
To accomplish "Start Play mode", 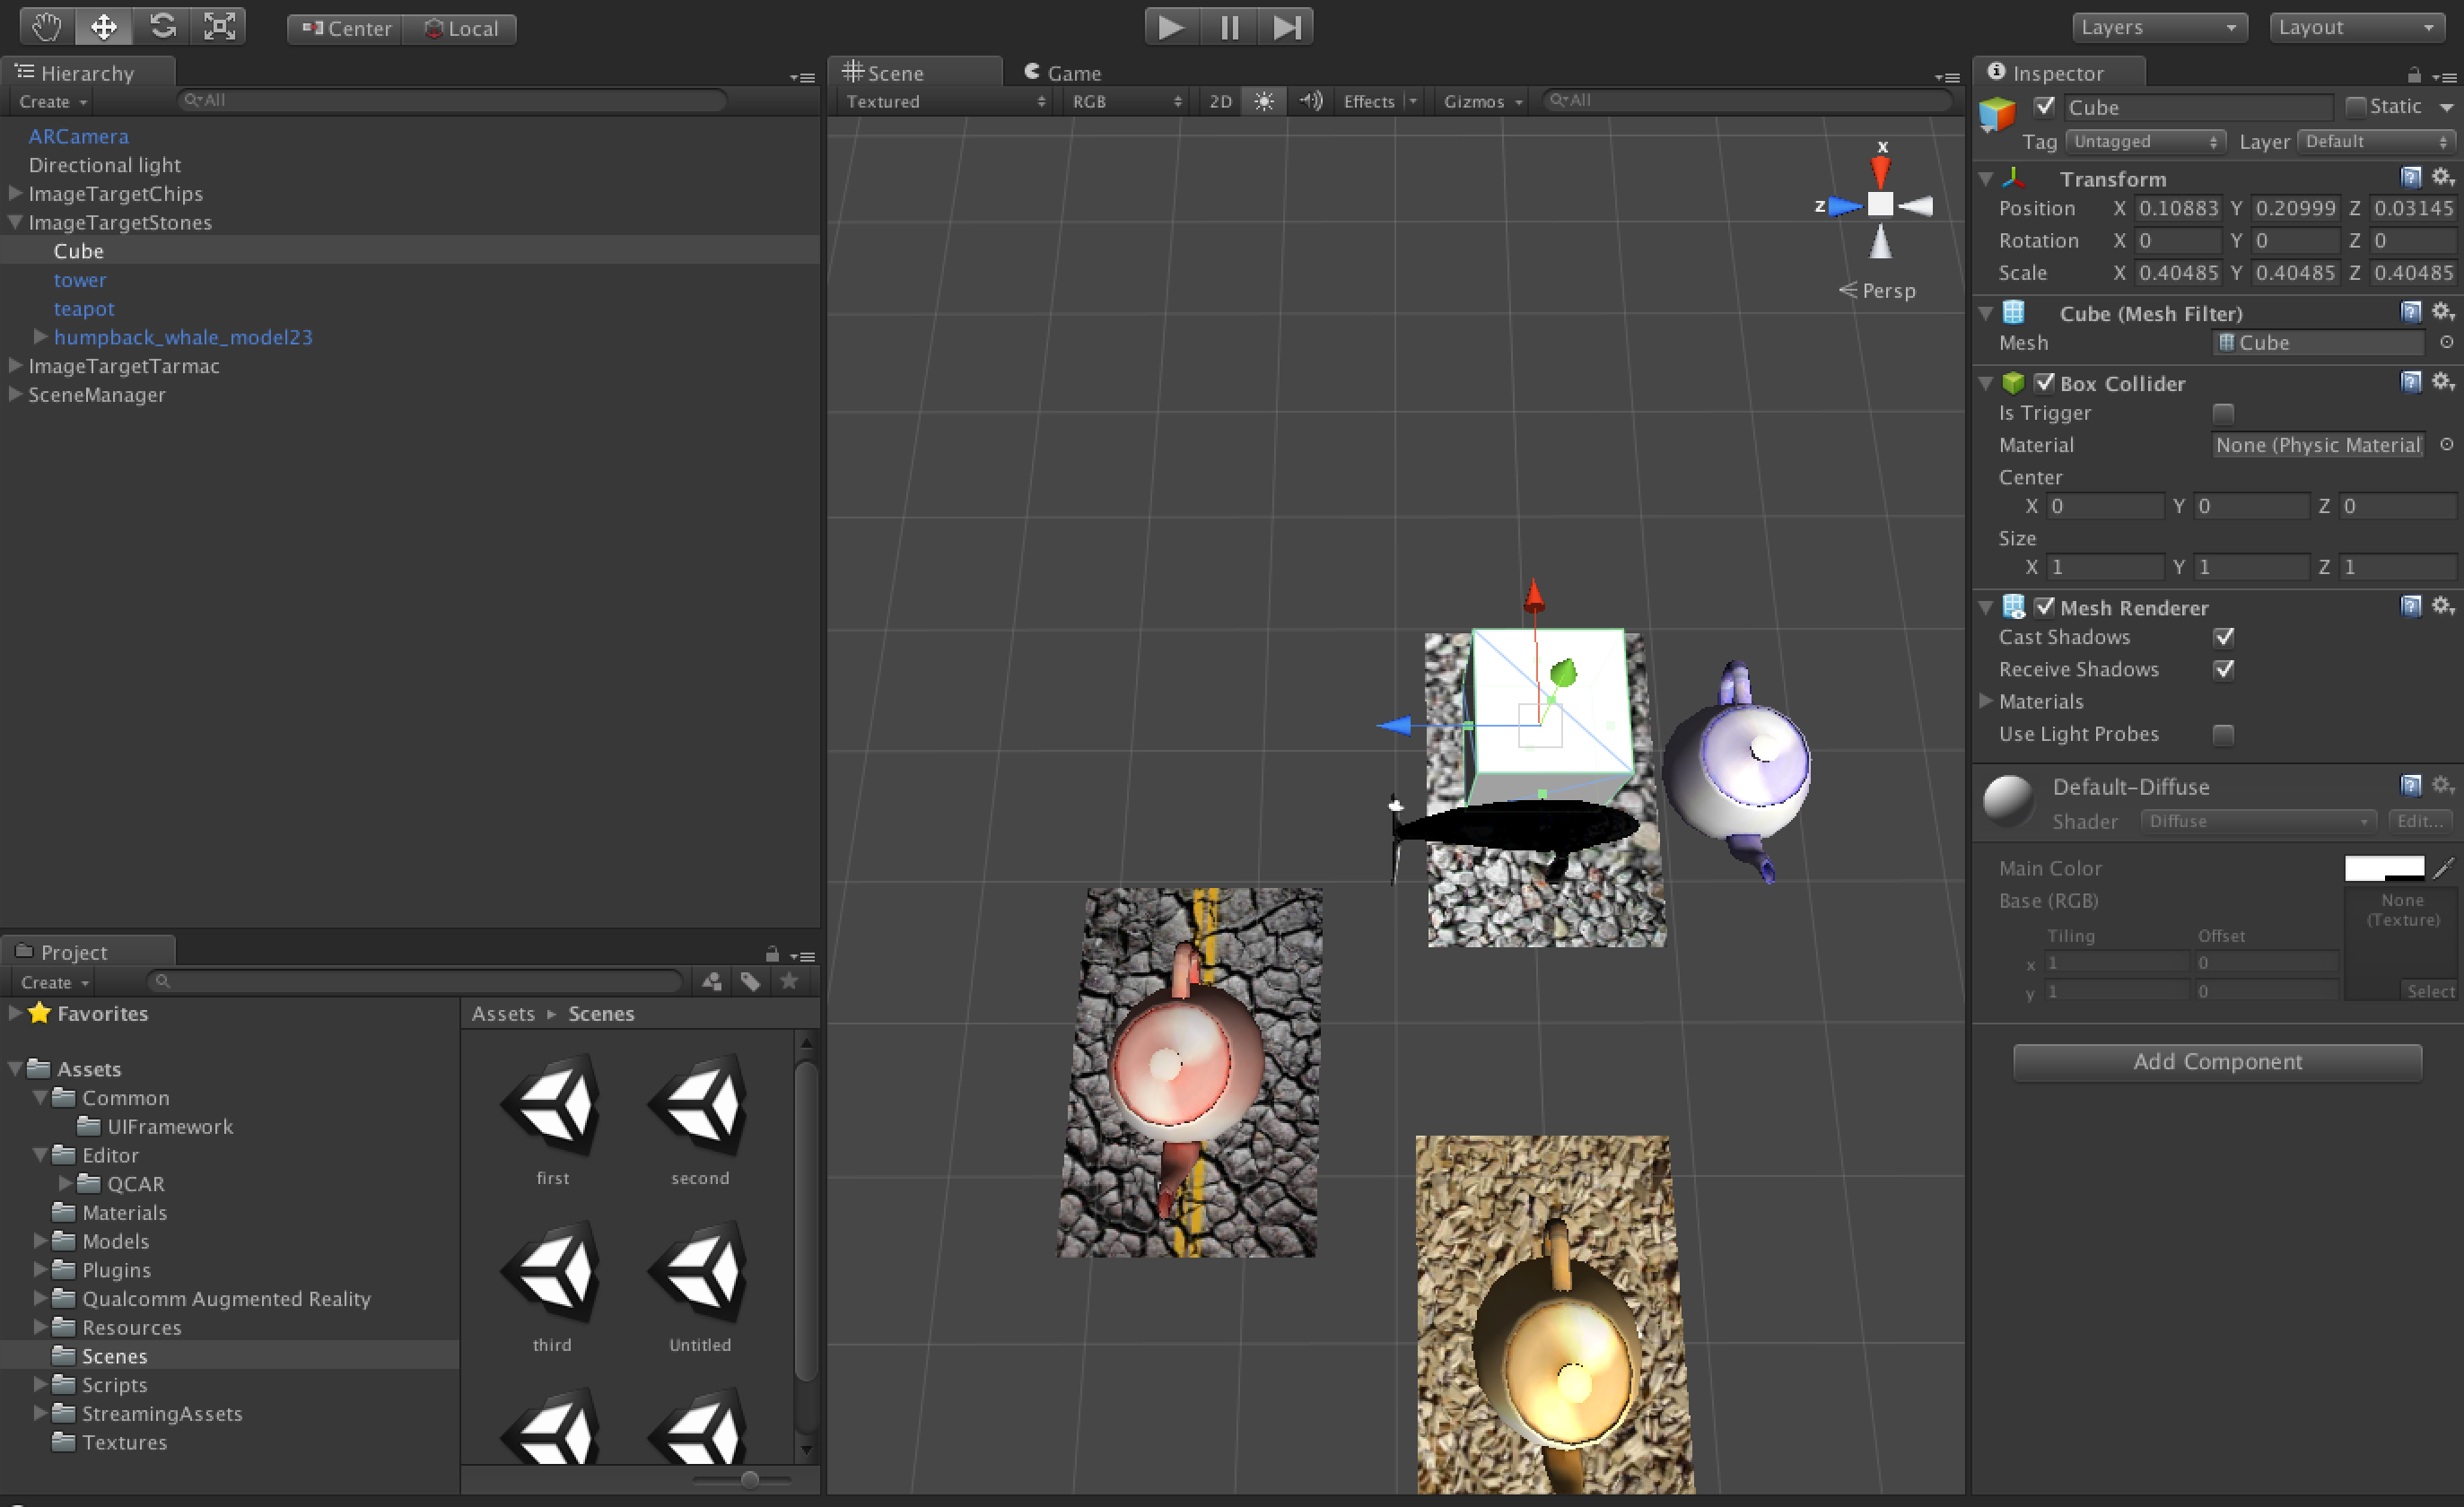I will [1171, 27].
